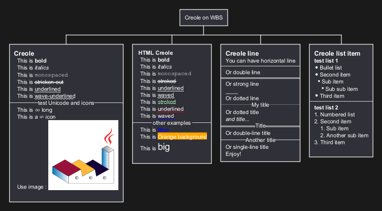Click the "Another title" separator label
The height and width of the screenshot is (211, 382).
(x=260, y=140)
